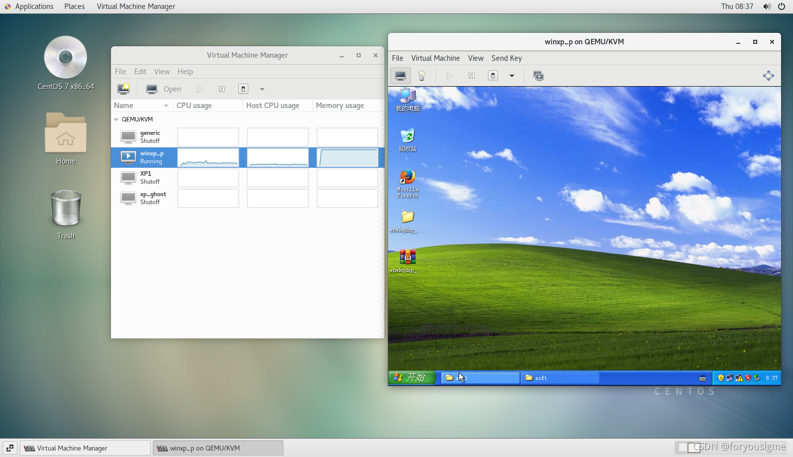Sort by the Name column header

pyautogui.click(x=142, y=106)
